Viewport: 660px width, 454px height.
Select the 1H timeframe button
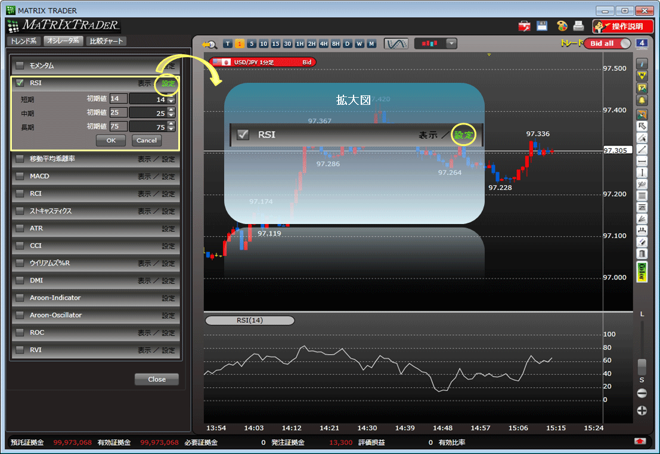point(300,43)
